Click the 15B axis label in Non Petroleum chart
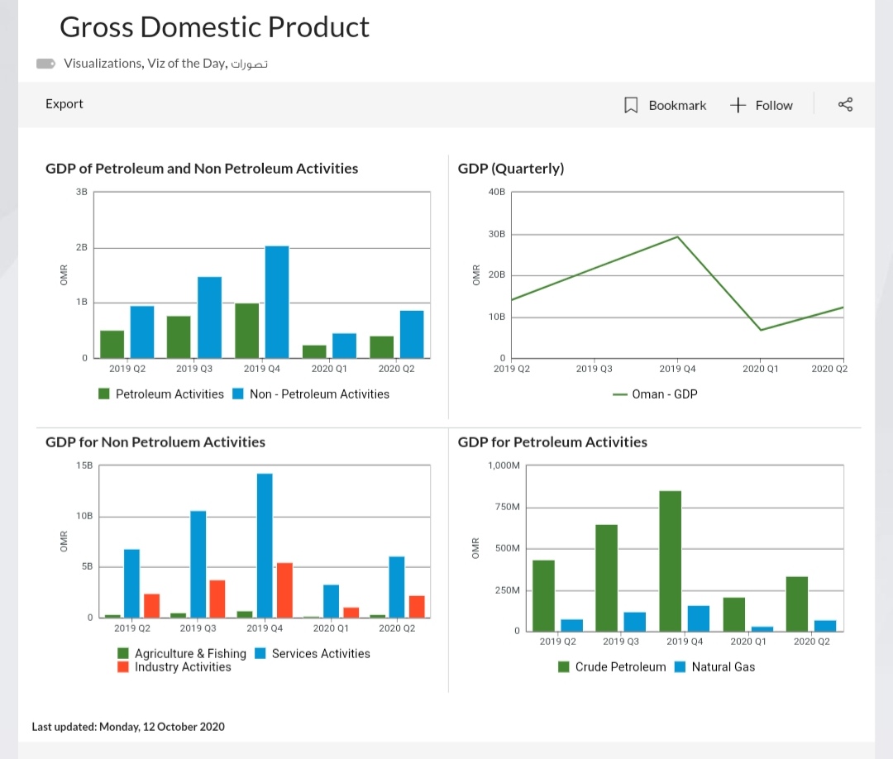Image resolution: width=893 pixels, height=759 pixels. pos(84,465)
